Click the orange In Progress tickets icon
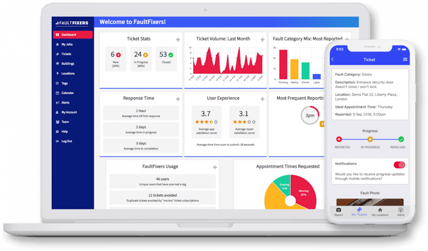 pos(146,55)
